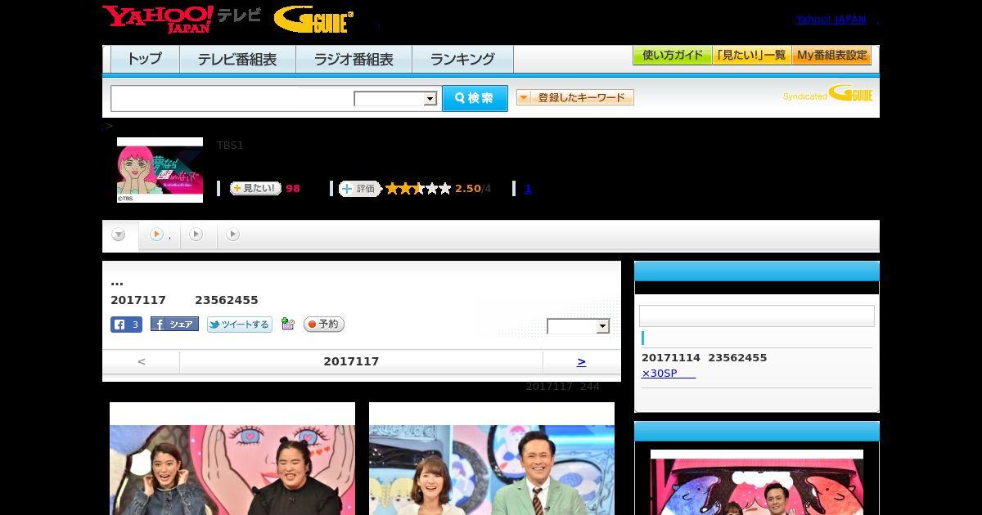Share on Facebook with シェア button
This screenshot has width=982, height=515.
point(174,325)
